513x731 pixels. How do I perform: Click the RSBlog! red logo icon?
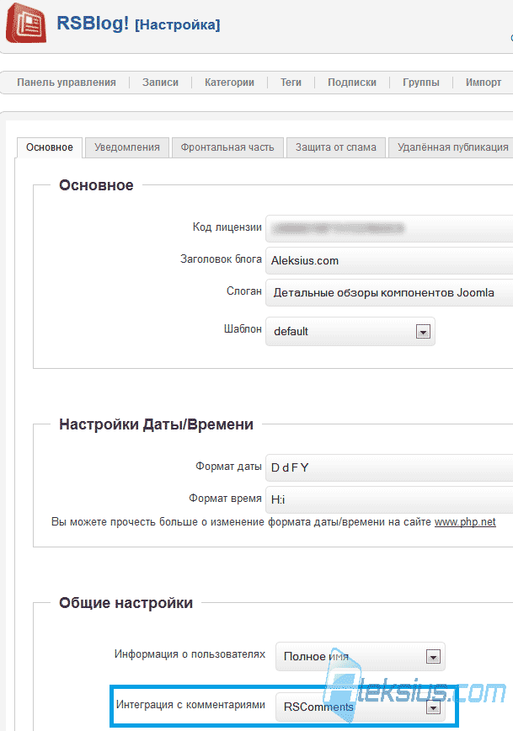click(x=26, y=23)
